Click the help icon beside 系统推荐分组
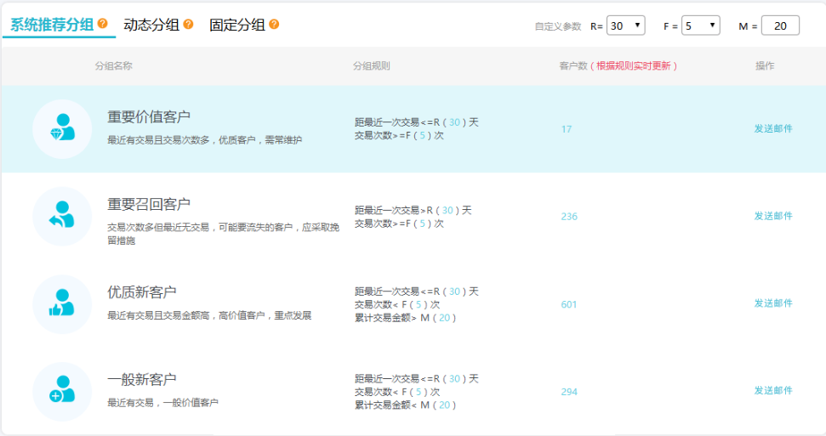826x436 pixels. click(103, 24)
